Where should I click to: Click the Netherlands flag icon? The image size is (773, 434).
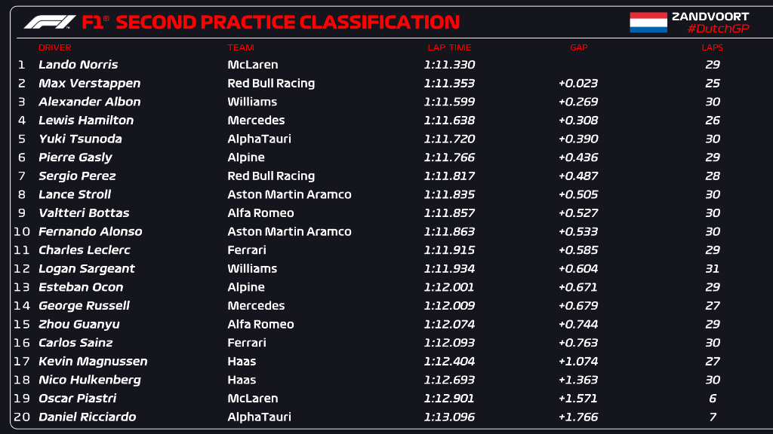pyautogui.click(x=648, y=23)
